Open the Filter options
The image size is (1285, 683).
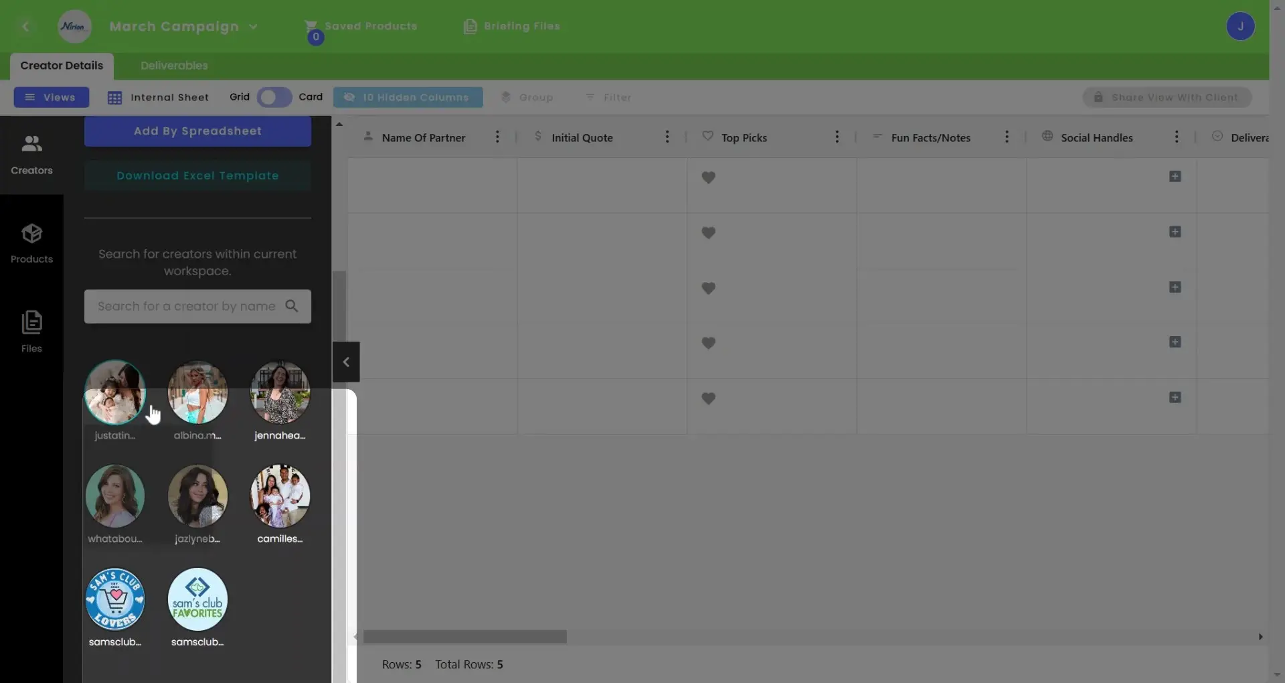pyautogui.click(x=608, y=97)
